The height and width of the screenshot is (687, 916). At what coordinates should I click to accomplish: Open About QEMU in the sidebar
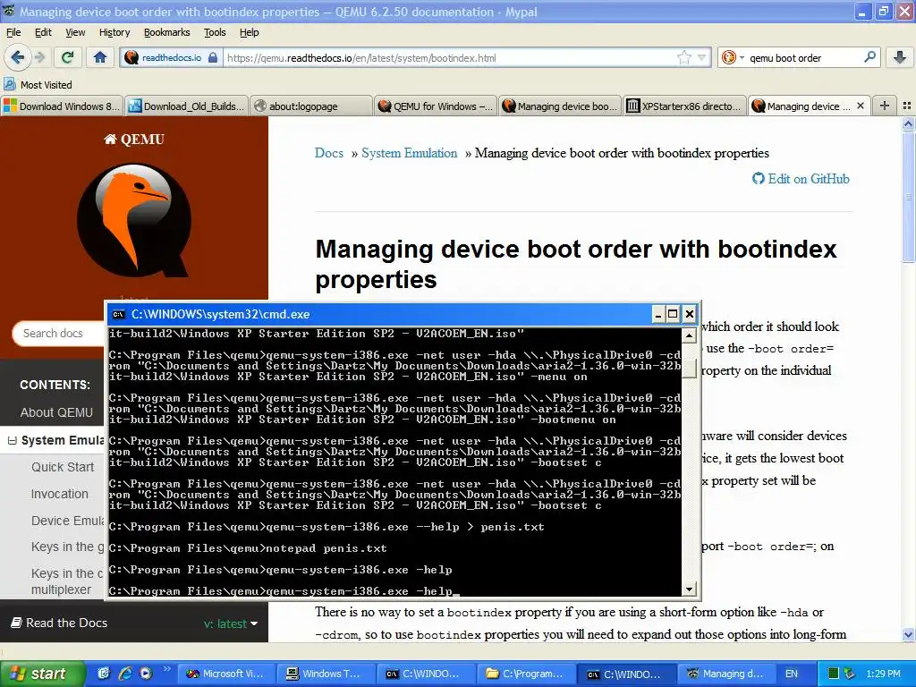coord(56,412)
